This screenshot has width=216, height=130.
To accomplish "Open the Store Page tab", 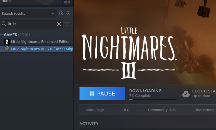I will [95, 110].
